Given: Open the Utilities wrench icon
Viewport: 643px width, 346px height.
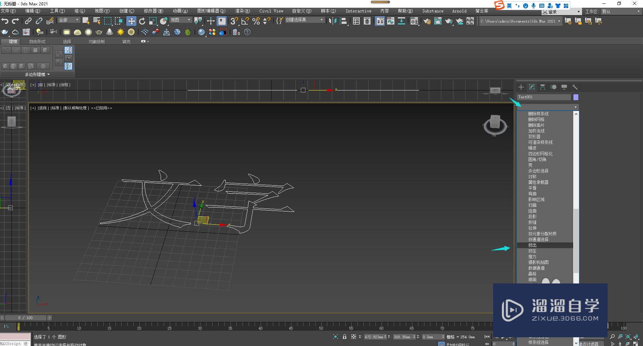Looking at the screenshot, I should (x=575, y=87).
